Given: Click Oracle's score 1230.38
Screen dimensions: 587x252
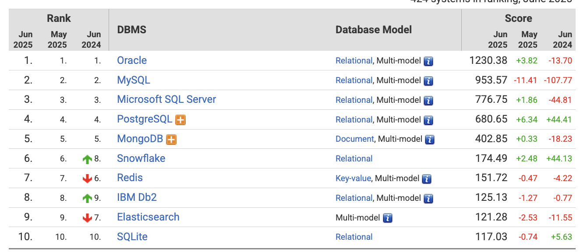Looking at the screenshot, I should tap(488, 60).
